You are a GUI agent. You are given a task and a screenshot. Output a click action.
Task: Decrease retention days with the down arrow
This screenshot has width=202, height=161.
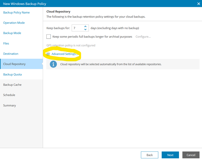point(85,29)
